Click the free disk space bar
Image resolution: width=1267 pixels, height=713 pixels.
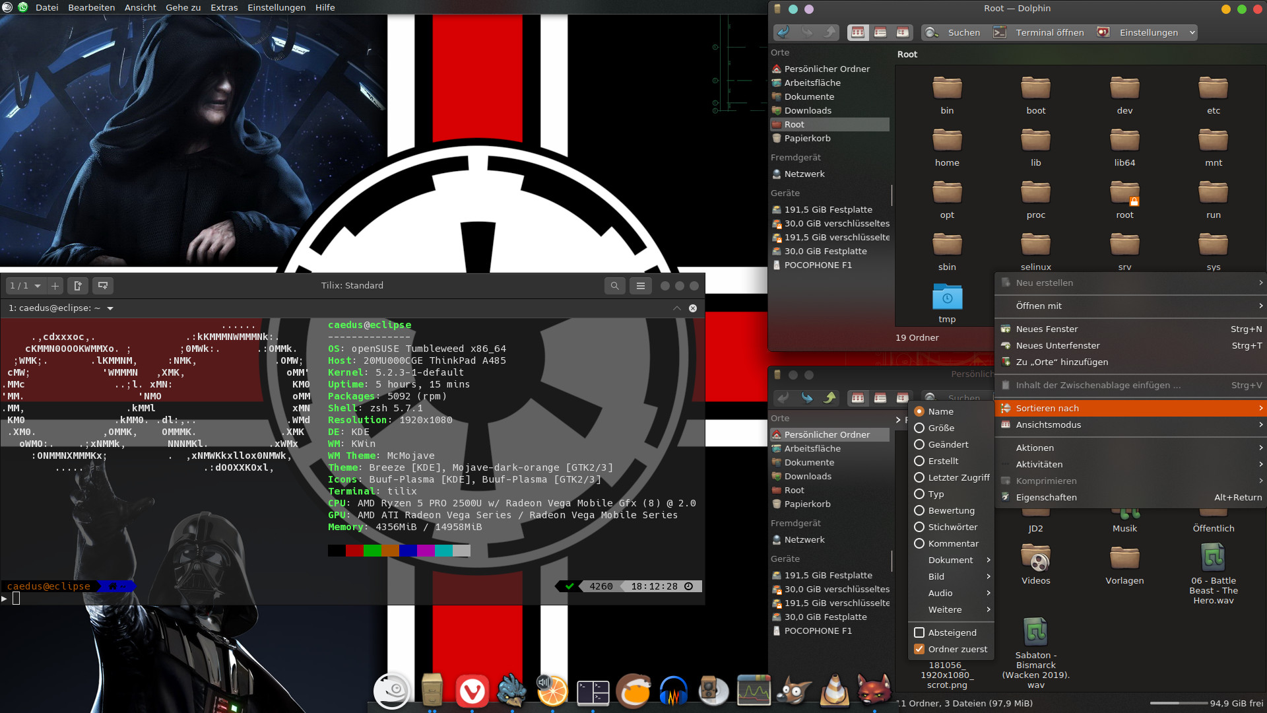pos(1178,703)
